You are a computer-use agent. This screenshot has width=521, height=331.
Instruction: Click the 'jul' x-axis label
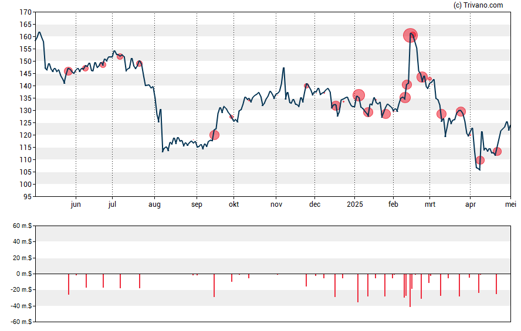tap(112, 204)
